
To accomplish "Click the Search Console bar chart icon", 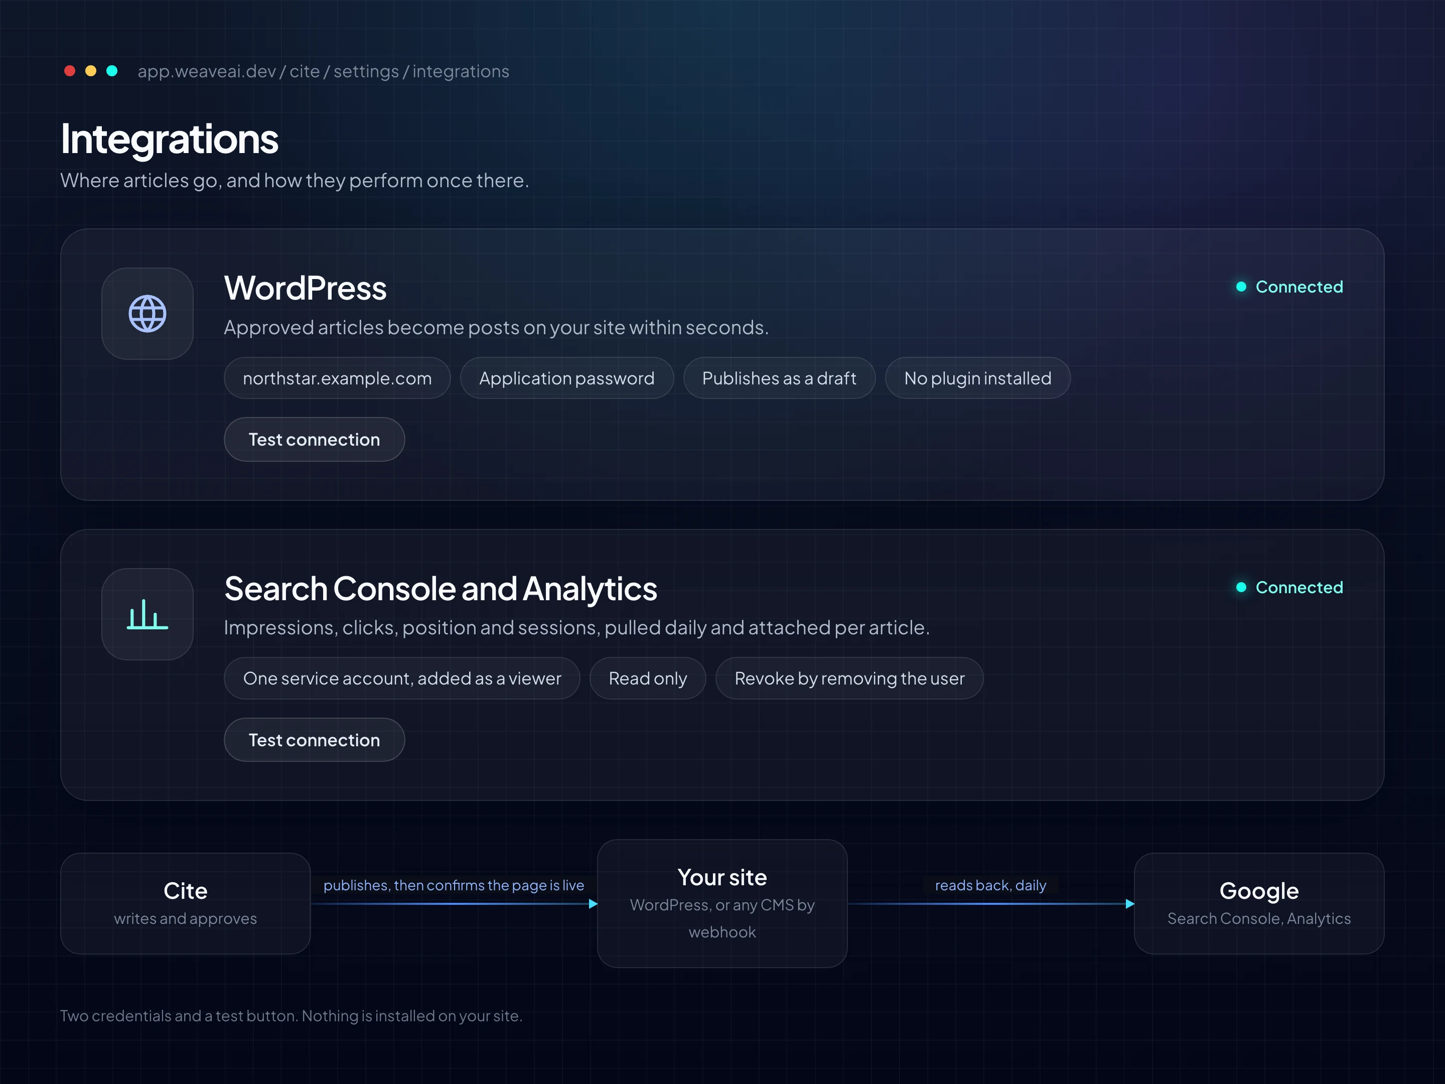I will coord(147,614).
